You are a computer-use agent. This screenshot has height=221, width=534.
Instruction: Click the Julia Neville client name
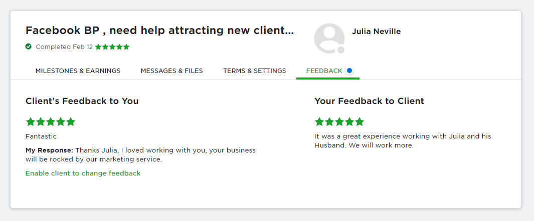pyautogui.click(x=376, y=31)
